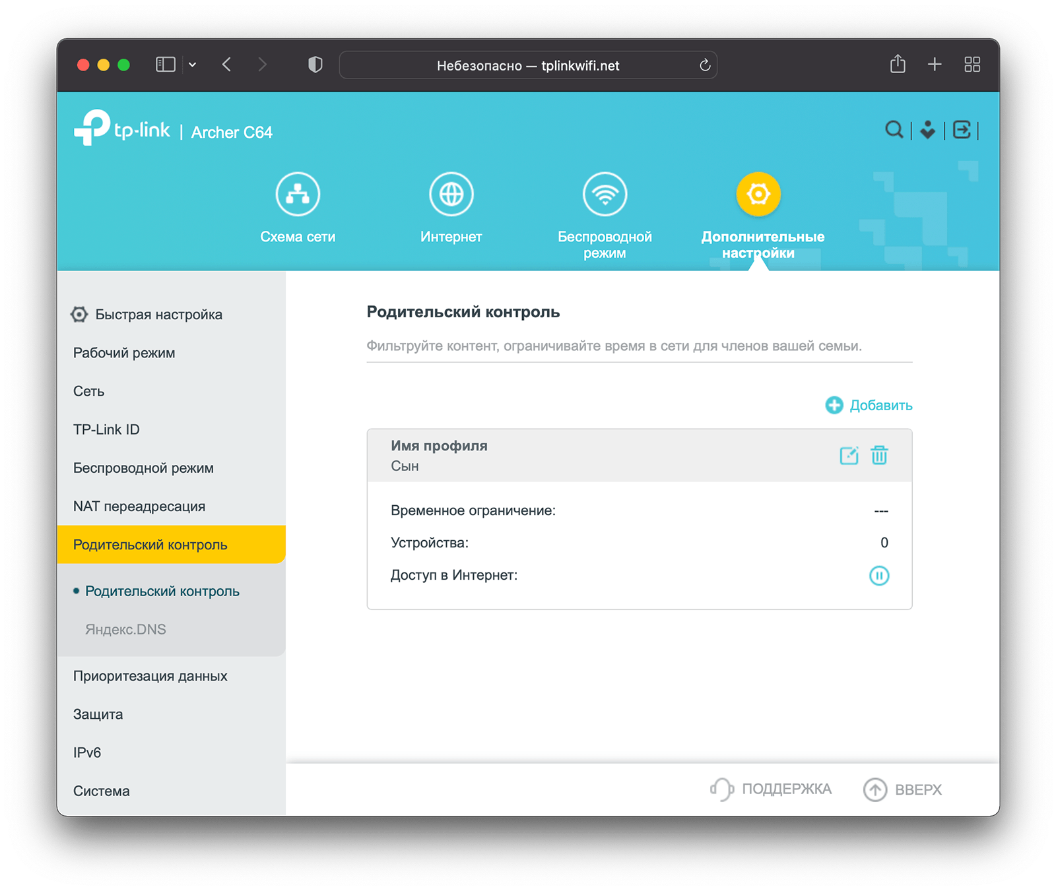
Task: Click the search magnifier icon in header
Action: click(894, 130)
